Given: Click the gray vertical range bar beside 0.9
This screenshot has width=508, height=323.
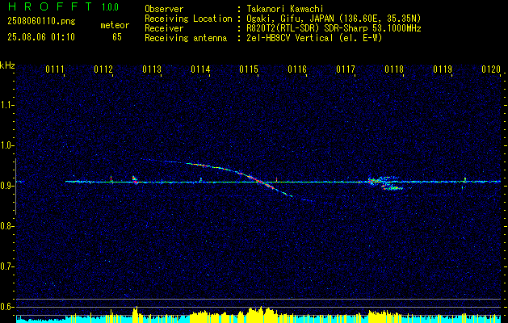Looking at the screenshot, I should tap(15, 187).
